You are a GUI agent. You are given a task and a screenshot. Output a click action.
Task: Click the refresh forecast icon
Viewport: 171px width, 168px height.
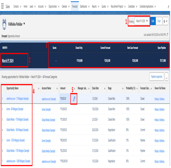pyautogui.click(x=167, y=35)
